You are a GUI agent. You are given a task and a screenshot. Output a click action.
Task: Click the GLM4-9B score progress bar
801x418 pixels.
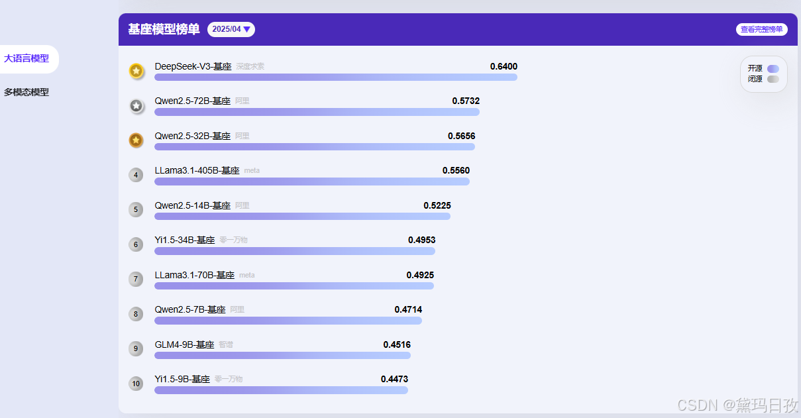pyautogui.click(x=282, y=355)
